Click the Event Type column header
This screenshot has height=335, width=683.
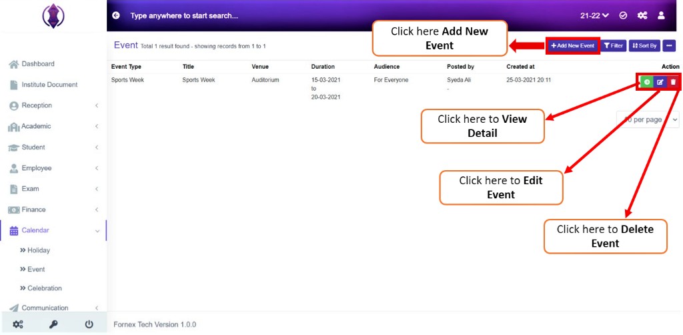pyautogui.click(x=126, y=67)
